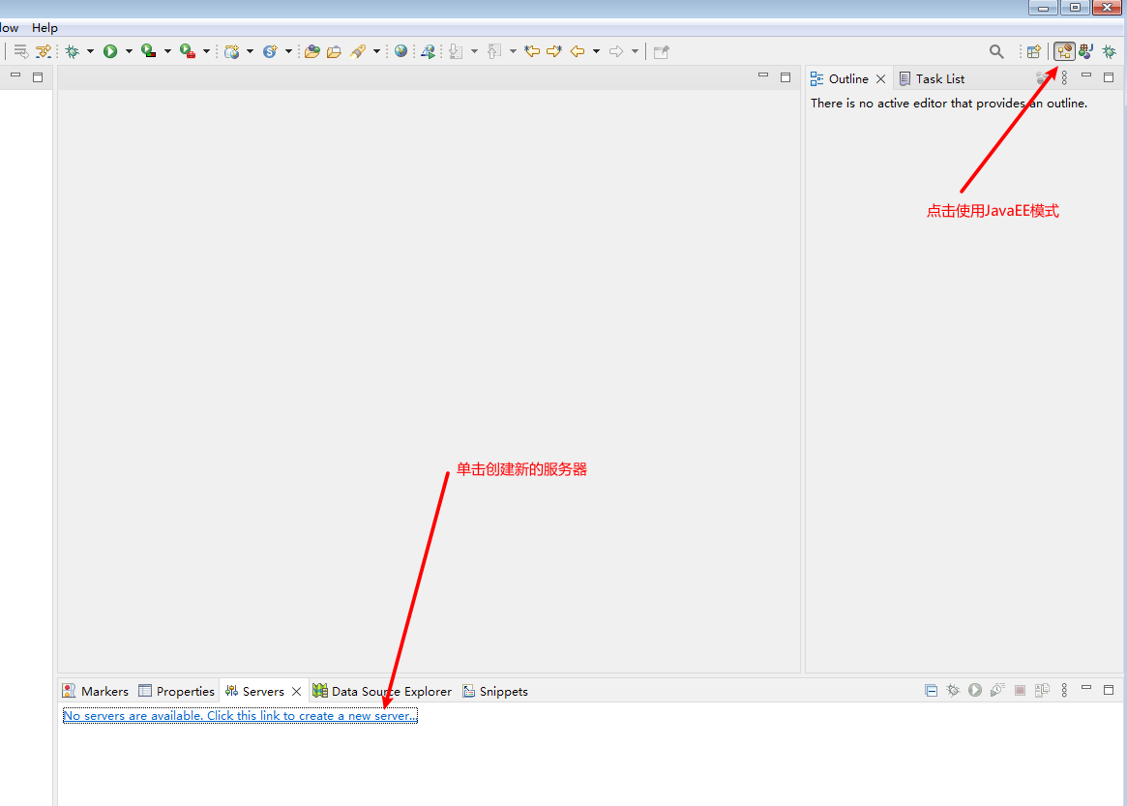Click the Coverage run icon
Viewport: 1127px width, 806px height.
pos(149,51)
